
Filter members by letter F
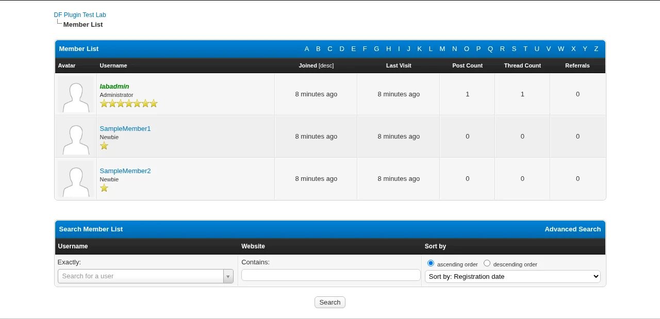[365, 49]
